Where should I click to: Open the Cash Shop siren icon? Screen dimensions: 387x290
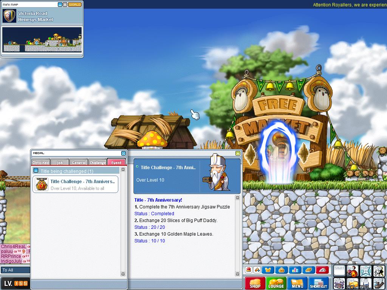coord(249,270)
